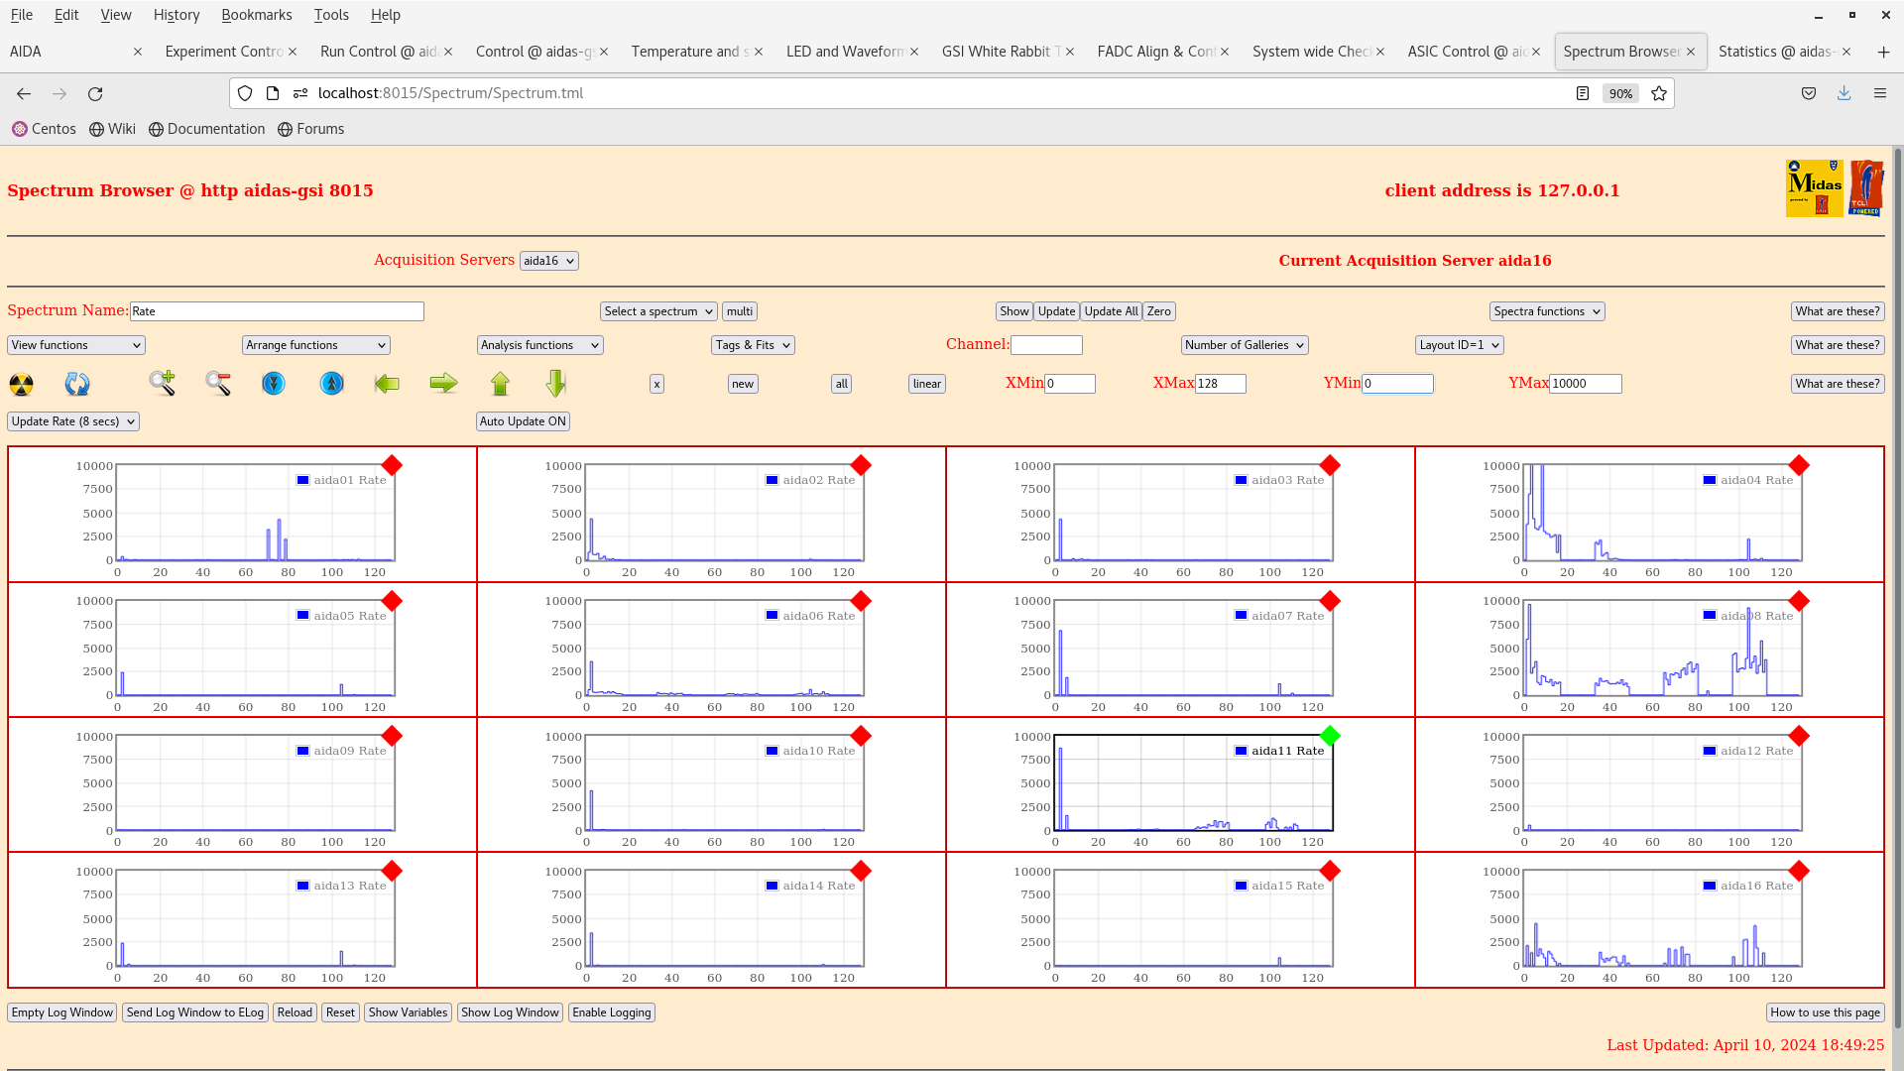Screen dimensions: 1904x1071
Task: Click the Enable Logging button
Action: click(612, 1012)
